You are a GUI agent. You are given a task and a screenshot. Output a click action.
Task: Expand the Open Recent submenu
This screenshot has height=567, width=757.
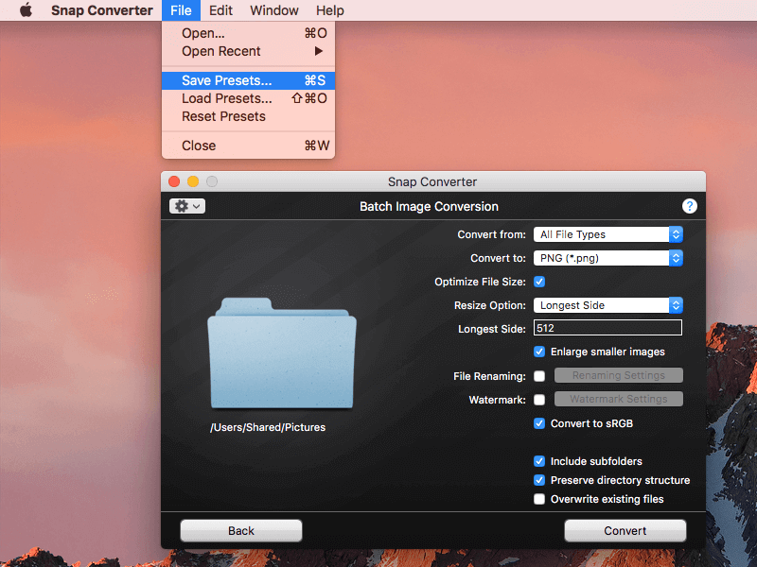(x=248, y=51)
